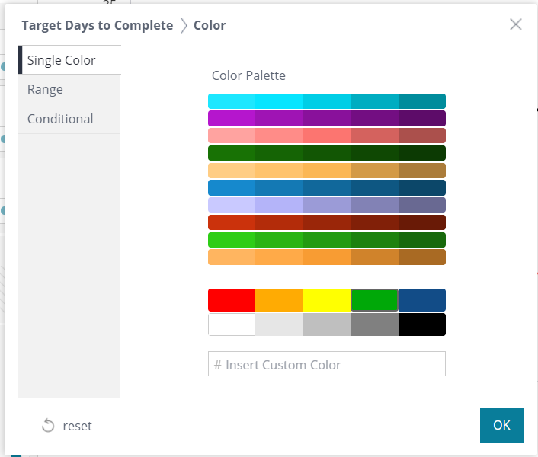
Task: Close the Color dialog with X
Action: (x=516, y=24)
